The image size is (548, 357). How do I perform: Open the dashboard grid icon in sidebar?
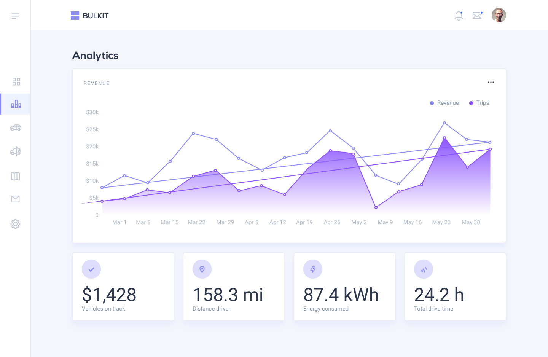coord(16,81)
